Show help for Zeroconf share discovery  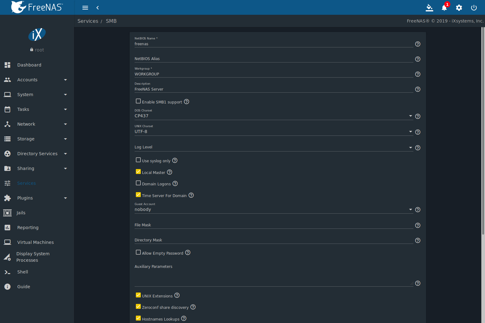tap(193, 307)
